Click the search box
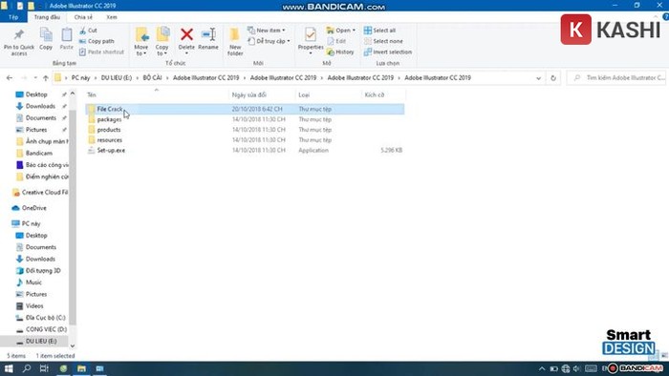Screen dimensions: 669x376 [616, 78]
